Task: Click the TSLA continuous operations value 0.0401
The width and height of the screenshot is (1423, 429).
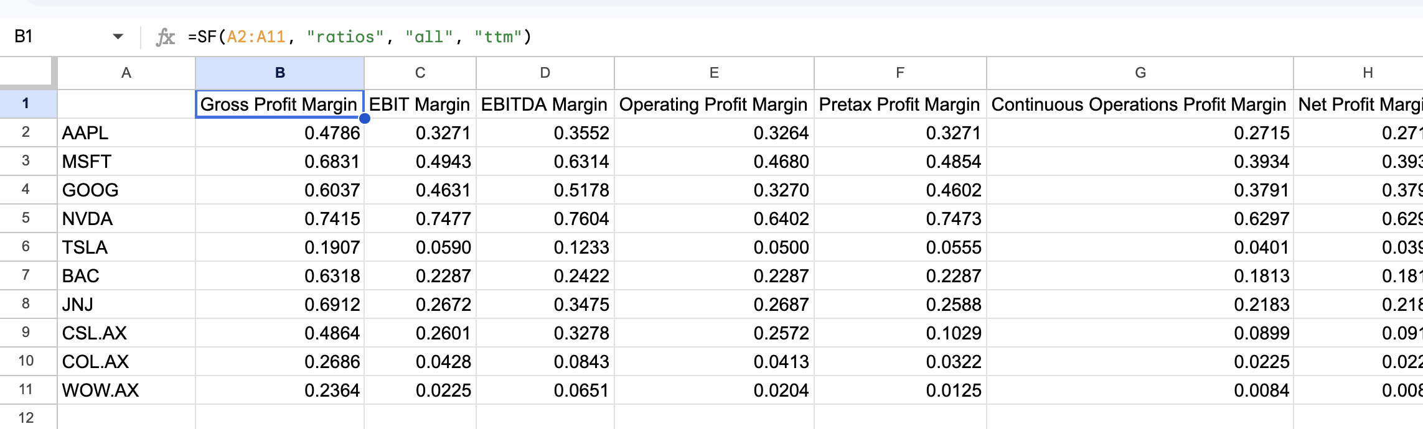Action: click(x=1140, y=247)
